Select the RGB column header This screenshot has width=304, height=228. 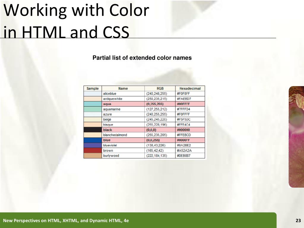point(160,88)
